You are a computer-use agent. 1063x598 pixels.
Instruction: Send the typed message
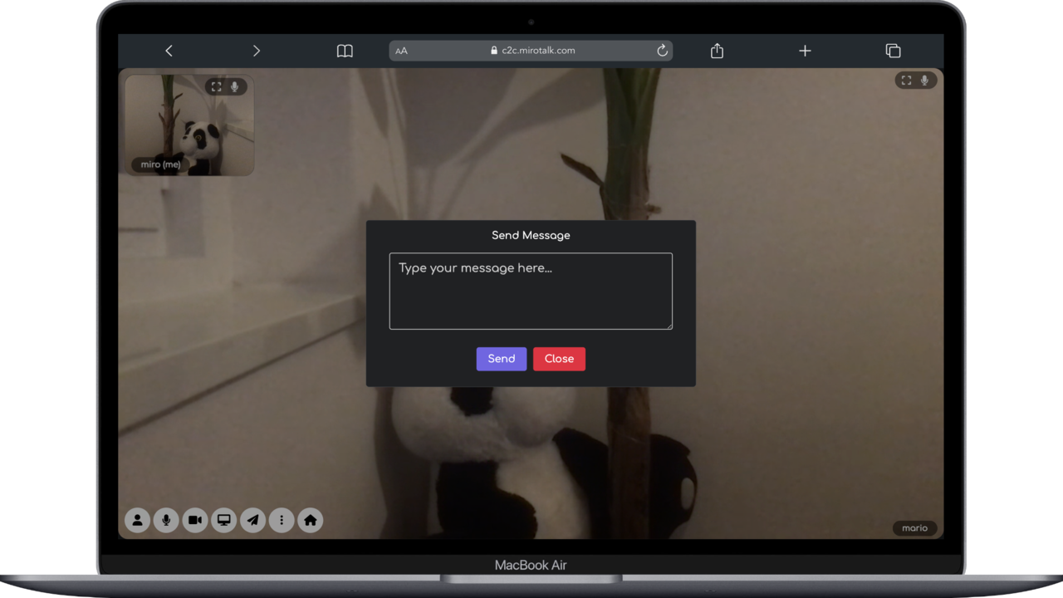coord(501,358)
